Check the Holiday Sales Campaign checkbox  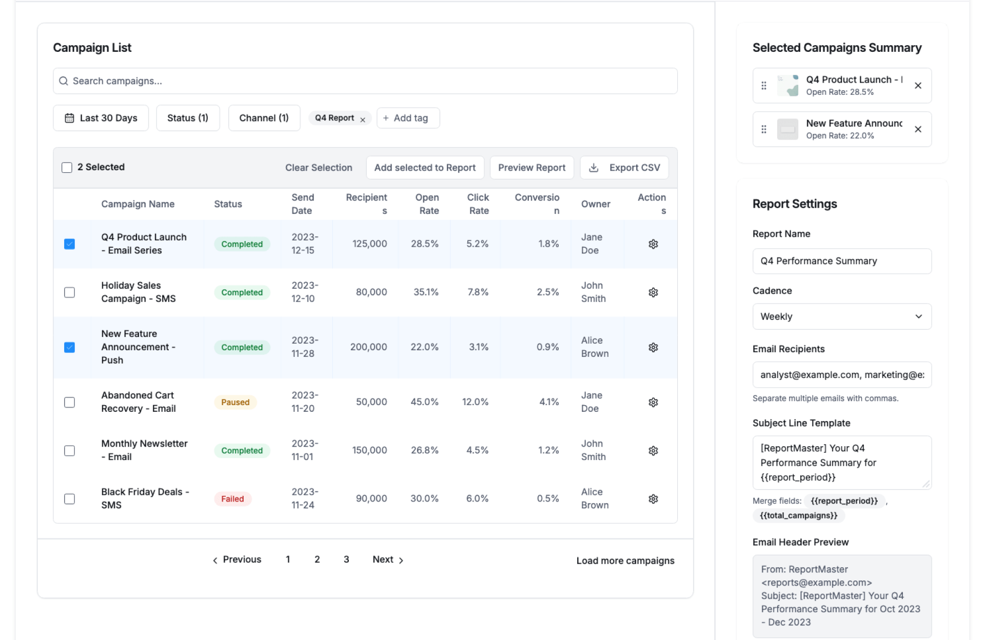[69, 292]
